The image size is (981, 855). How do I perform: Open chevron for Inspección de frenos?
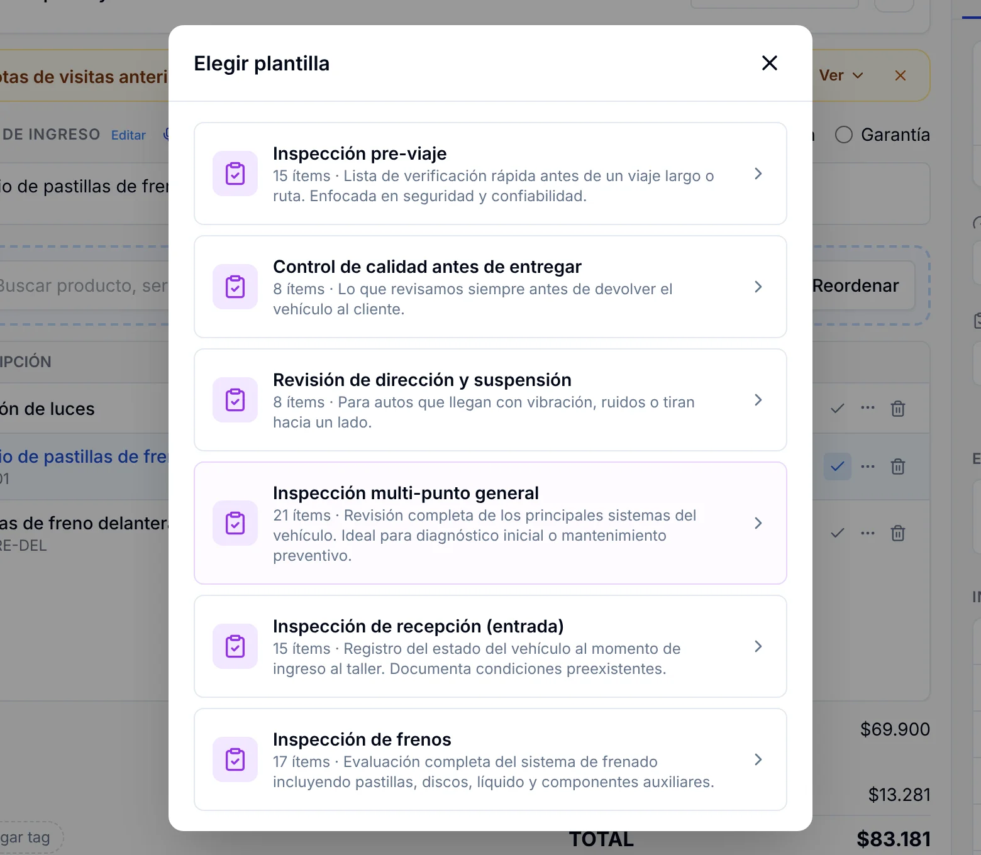tap(758, 759)
